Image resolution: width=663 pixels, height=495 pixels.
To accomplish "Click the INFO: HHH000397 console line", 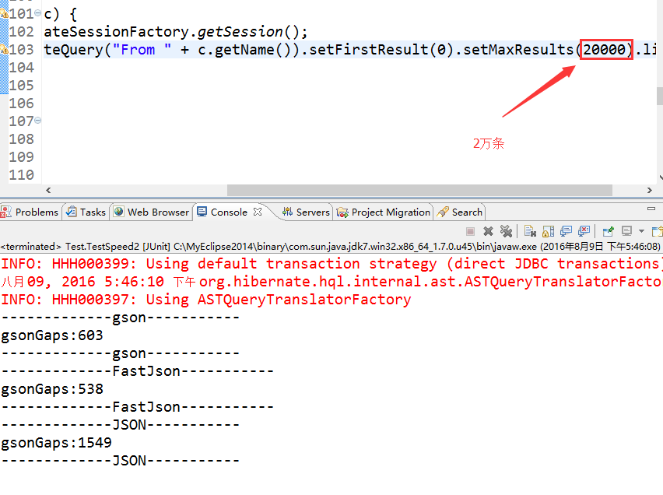I will click(x=206, y=300).
